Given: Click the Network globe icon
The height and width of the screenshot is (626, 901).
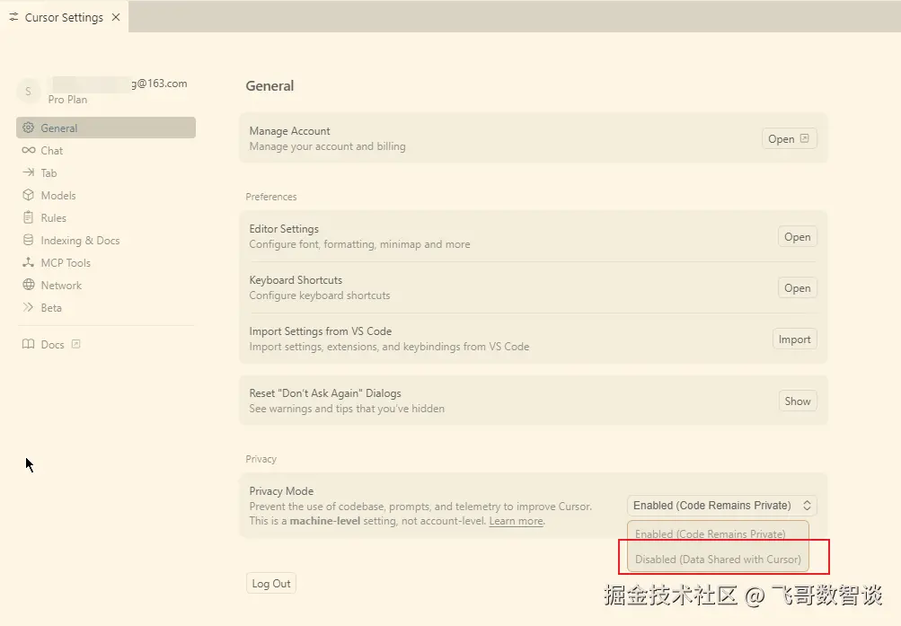Looking at the screenshot, I should tap(28, 285).
